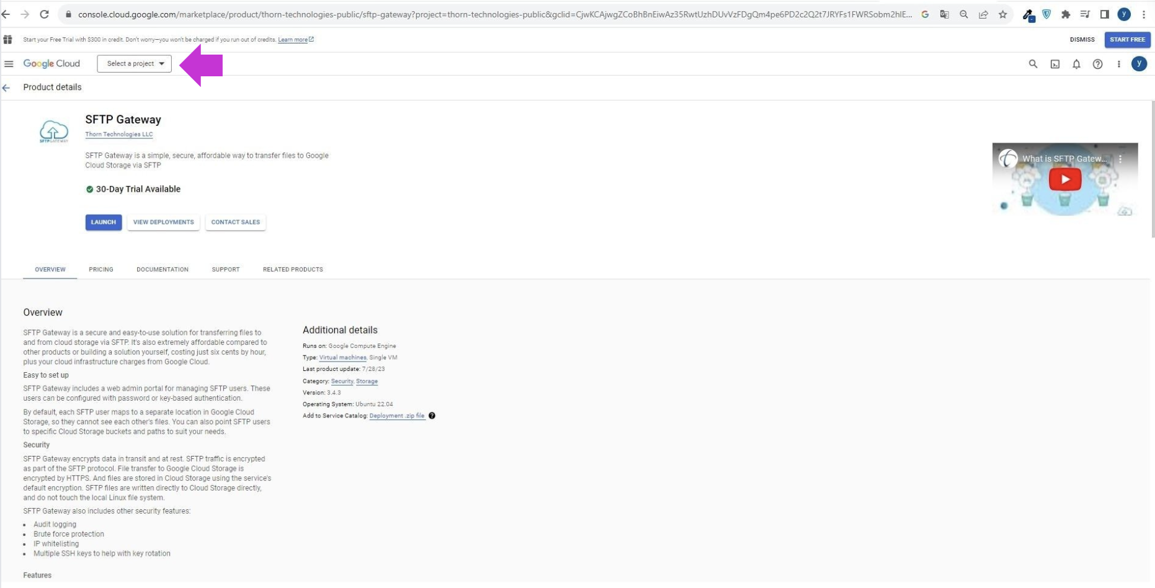This screenshot has width=1155, height=588.
Task: Open the blue shield VPN extension
Action: click(1046, 14)
